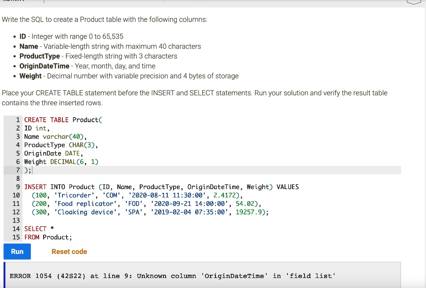The width and height of the screenshot is (426, 288).
Task: Click the Run button
Action: tap(17, 251)
